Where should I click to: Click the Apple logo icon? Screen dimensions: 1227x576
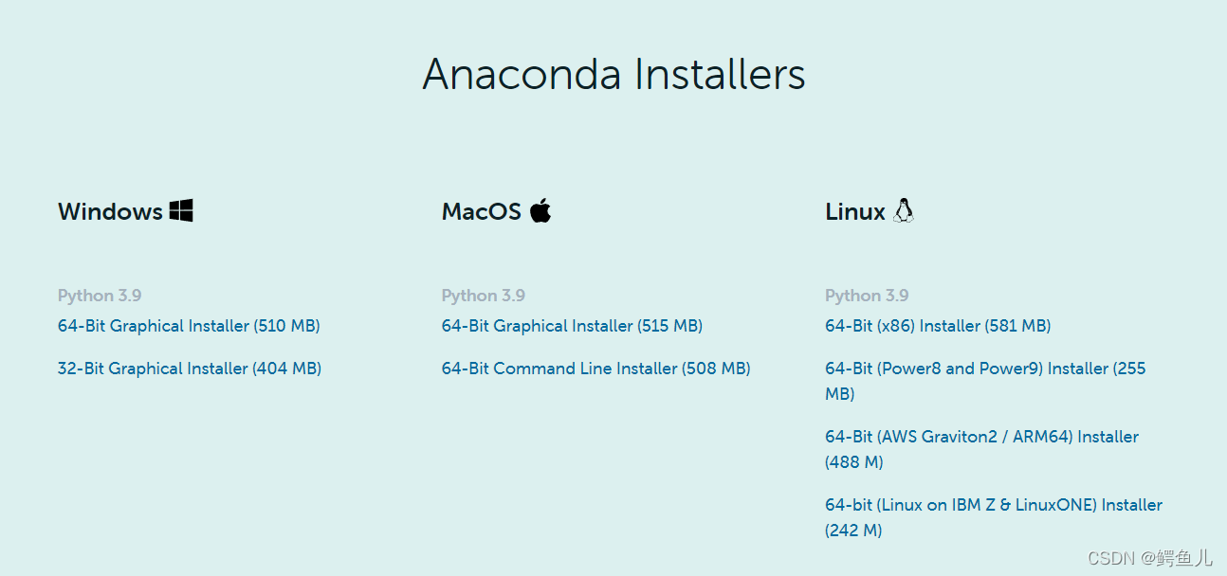tap(540, 210)
